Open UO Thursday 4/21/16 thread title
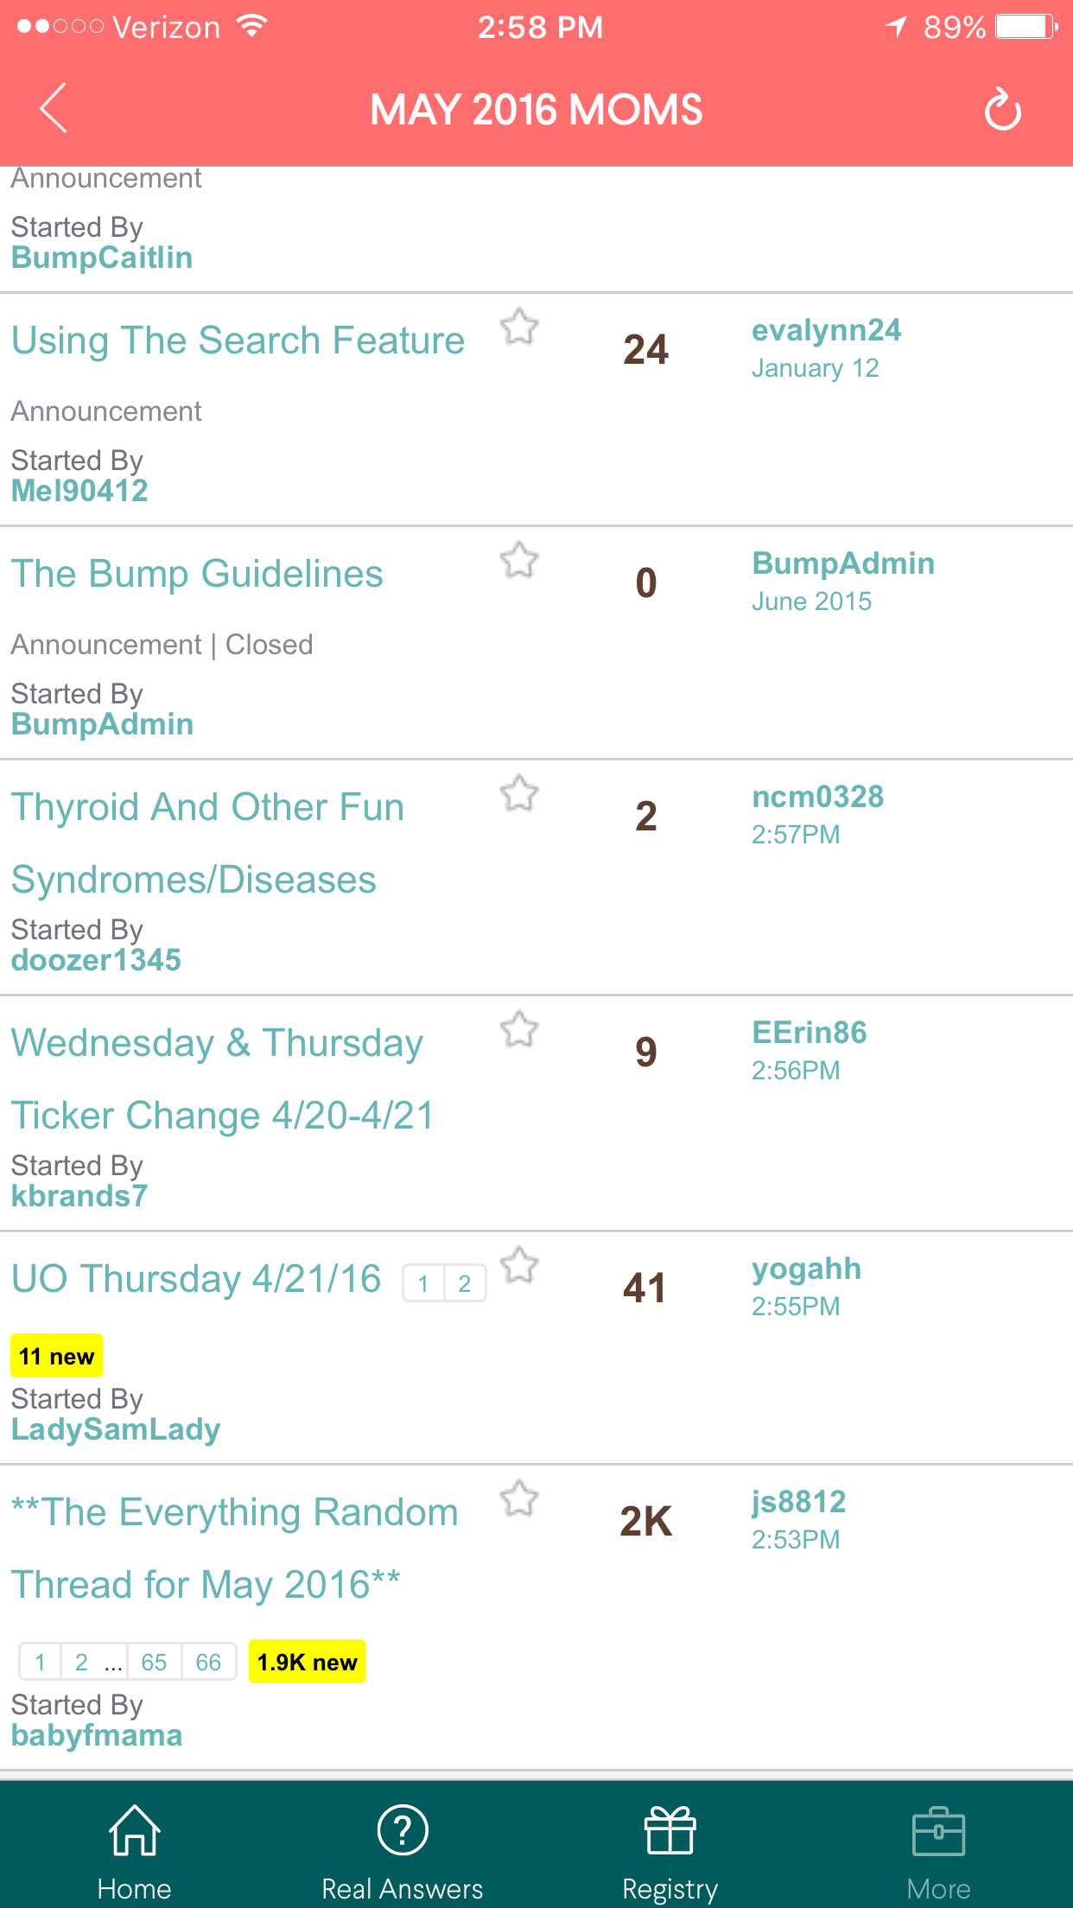 pos(196,1279)
